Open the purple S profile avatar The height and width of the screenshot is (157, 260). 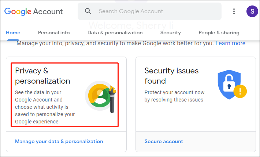[252, 11]
